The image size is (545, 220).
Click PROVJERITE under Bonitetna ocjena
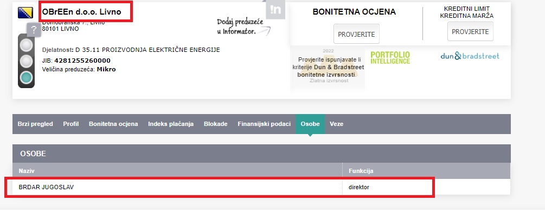(356, 34)
